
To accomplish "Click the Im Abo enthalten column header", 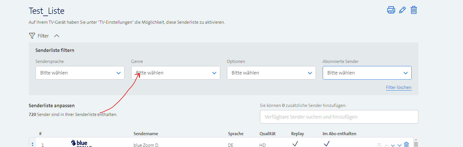I will coord(339,134).
